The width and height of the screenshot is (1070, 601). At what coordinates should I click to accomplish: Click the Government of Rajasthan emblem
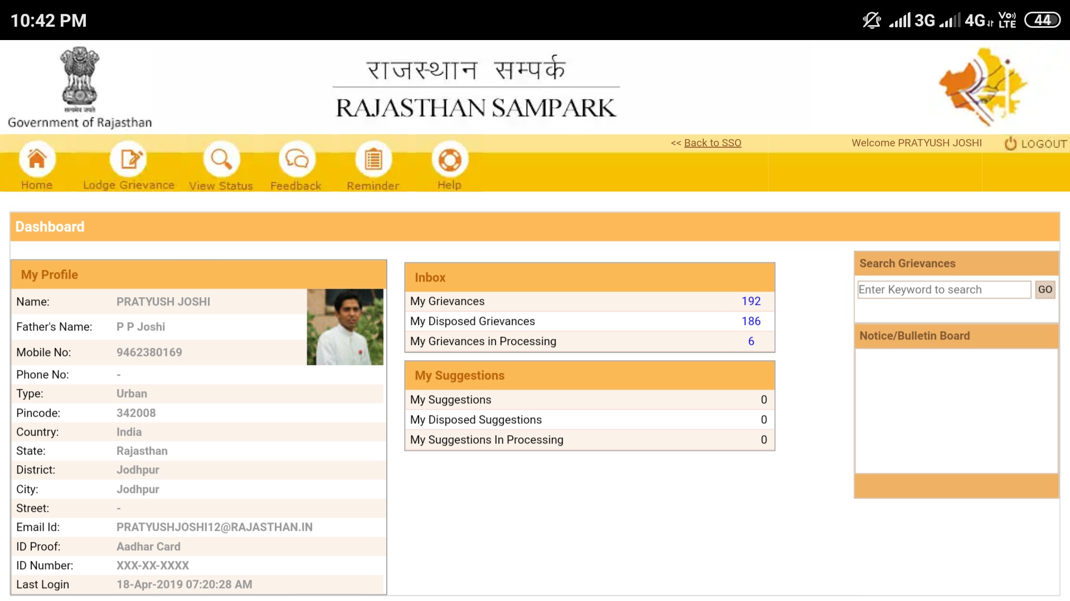click(80, 80)
